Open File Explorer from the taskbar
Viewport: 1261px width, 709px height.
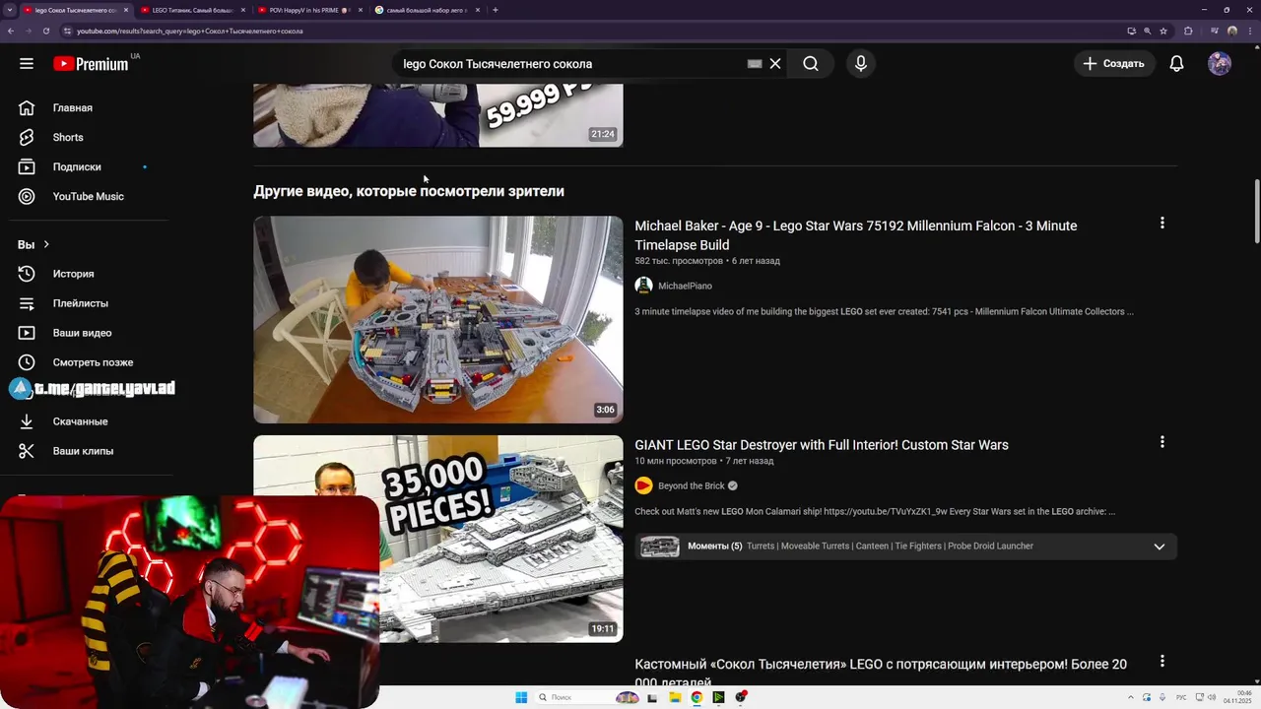click(675, 697)
